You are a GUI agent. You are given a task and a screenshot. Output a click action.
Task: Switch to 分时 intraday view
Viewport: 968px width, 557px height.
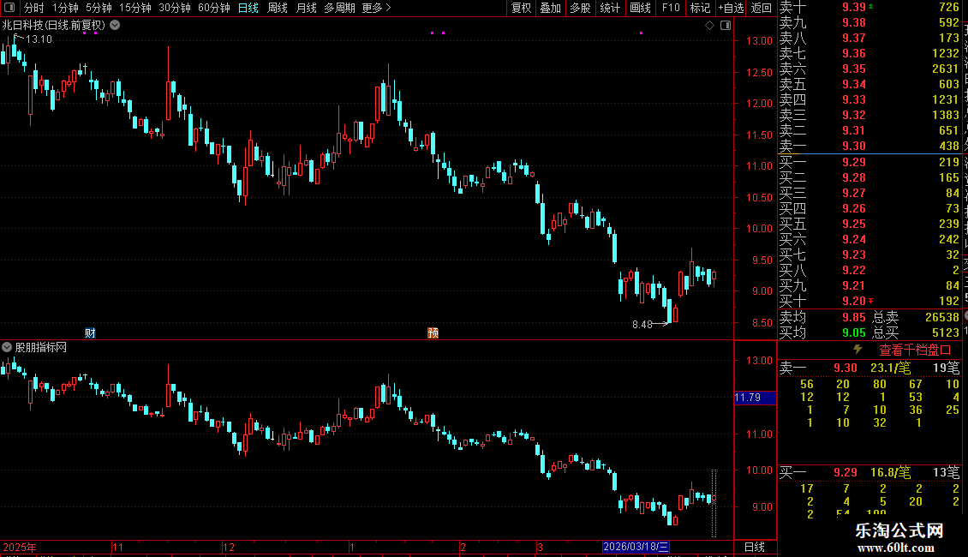(34, 8)
